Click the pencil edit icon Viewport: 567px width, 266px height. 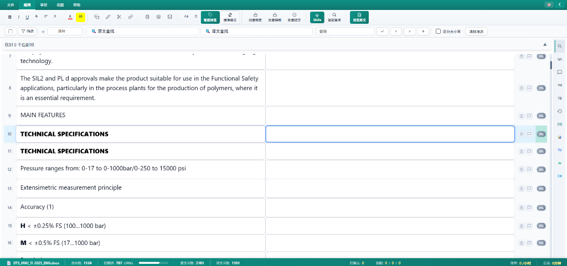click(x=108, y=17)
